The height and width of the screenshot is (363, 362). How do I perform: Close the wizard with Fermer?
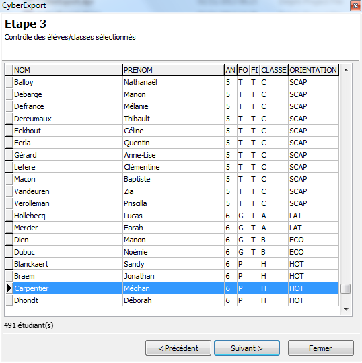coord(320,348)
